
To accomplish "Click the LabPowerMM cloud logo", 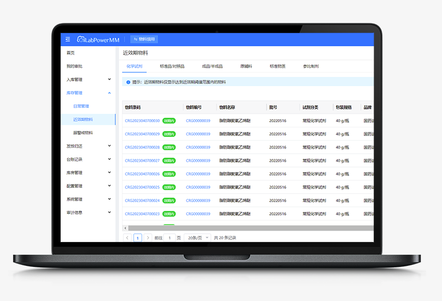I will click(81, 39).
